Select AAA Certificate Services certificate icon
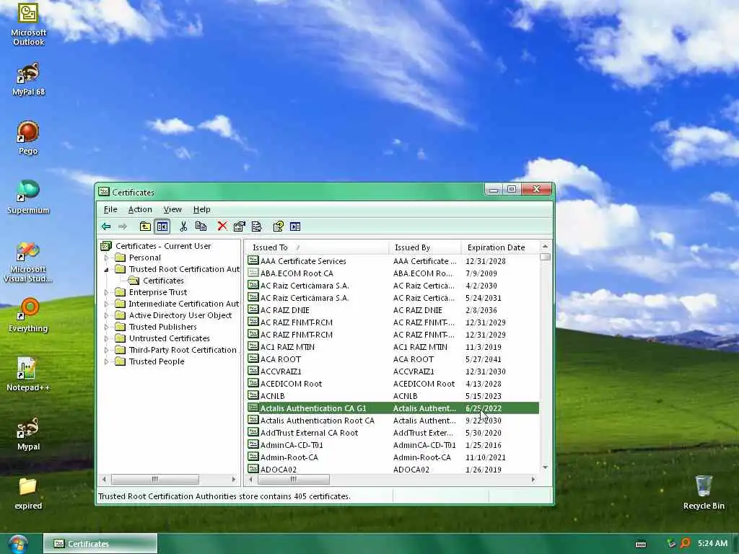Viewport: 739px width, 554px height. click(x=253, y=260)
